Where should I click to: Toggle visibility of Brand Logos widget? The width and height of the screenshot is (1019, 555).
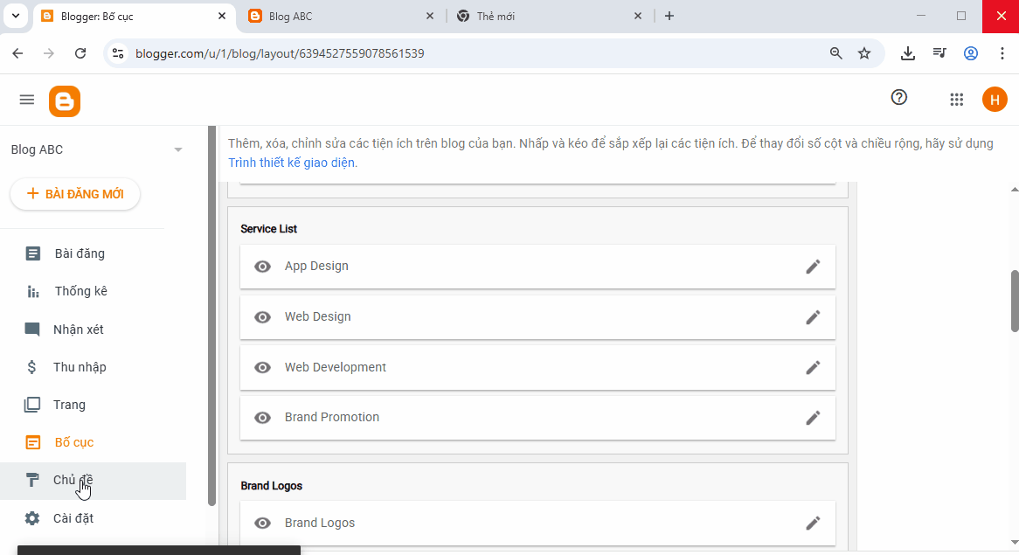262,524
